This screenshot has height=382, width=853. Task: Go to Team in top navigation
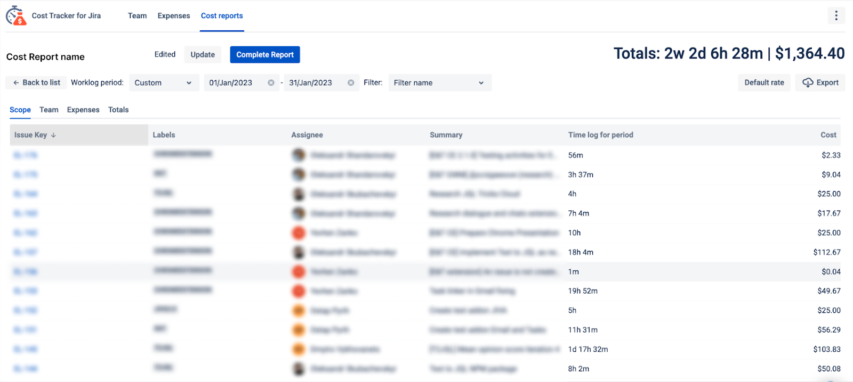138,16
